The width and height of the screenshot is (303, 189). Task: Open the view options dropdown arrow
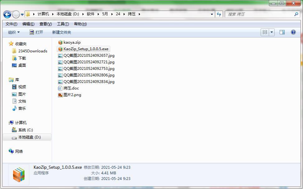(x=272, y=32)
